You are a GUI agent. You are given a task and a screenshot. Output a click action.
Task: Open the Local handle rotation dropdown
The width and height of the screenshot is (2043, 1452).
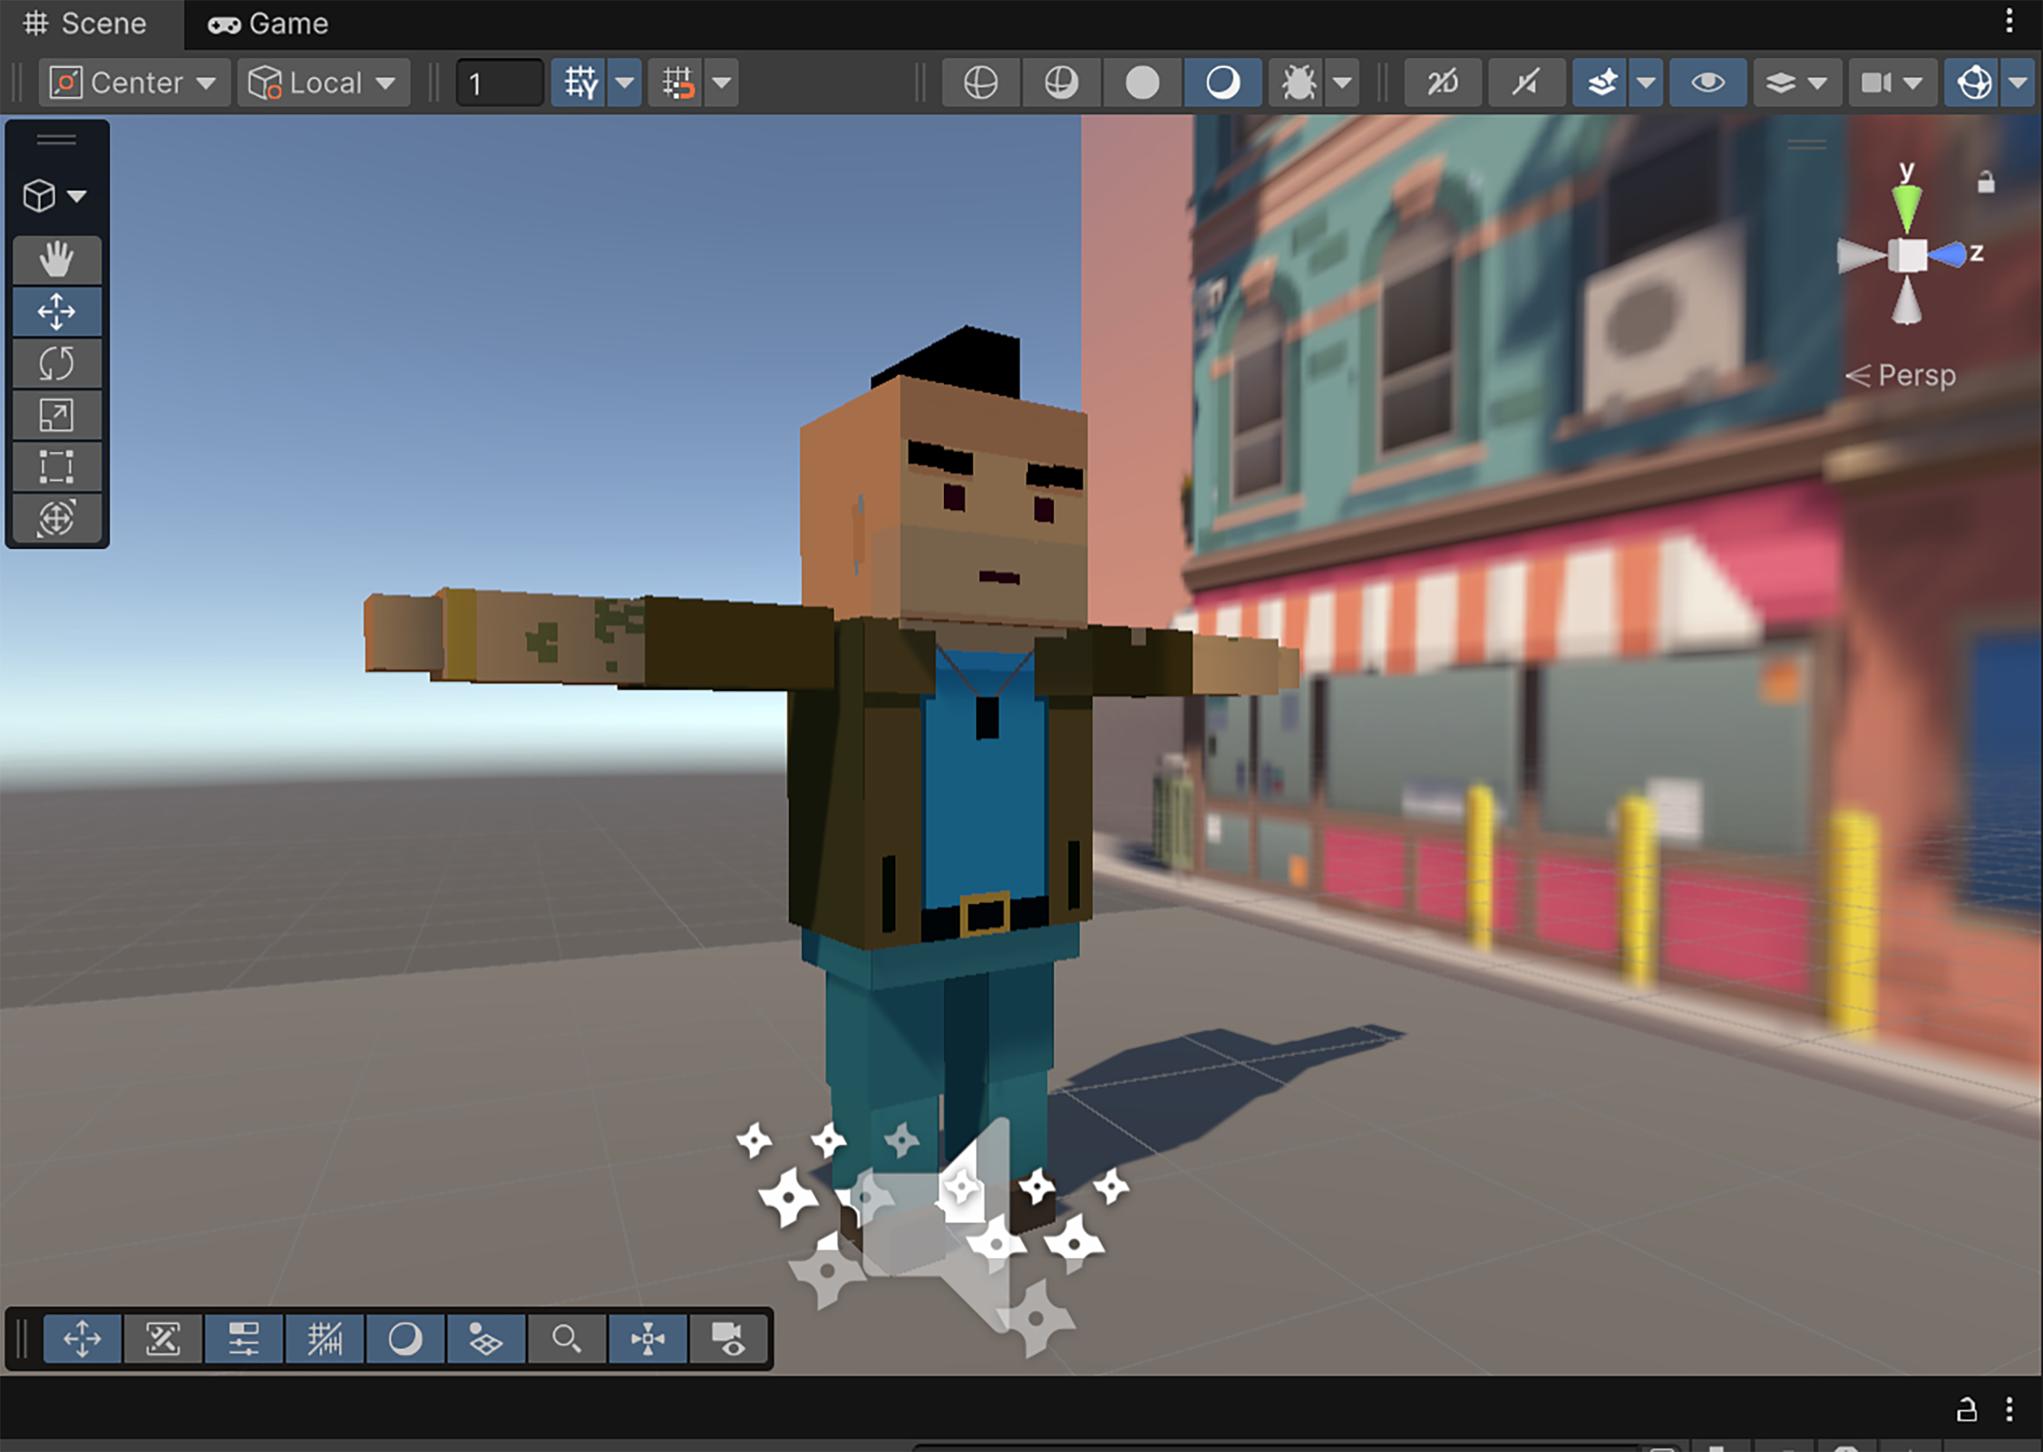(323, 83)
